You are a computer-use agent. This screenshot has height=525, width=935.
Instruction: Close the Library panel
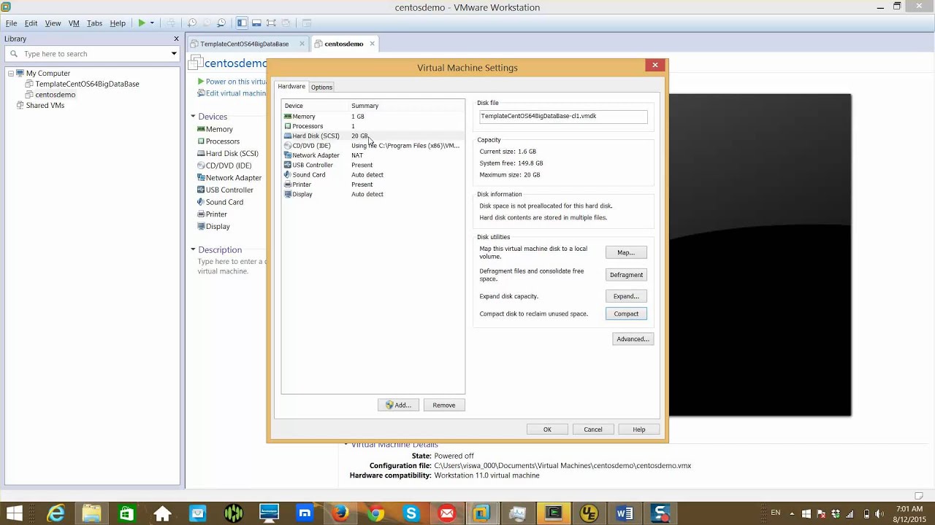pyautogui.click(x=176, y=39)
